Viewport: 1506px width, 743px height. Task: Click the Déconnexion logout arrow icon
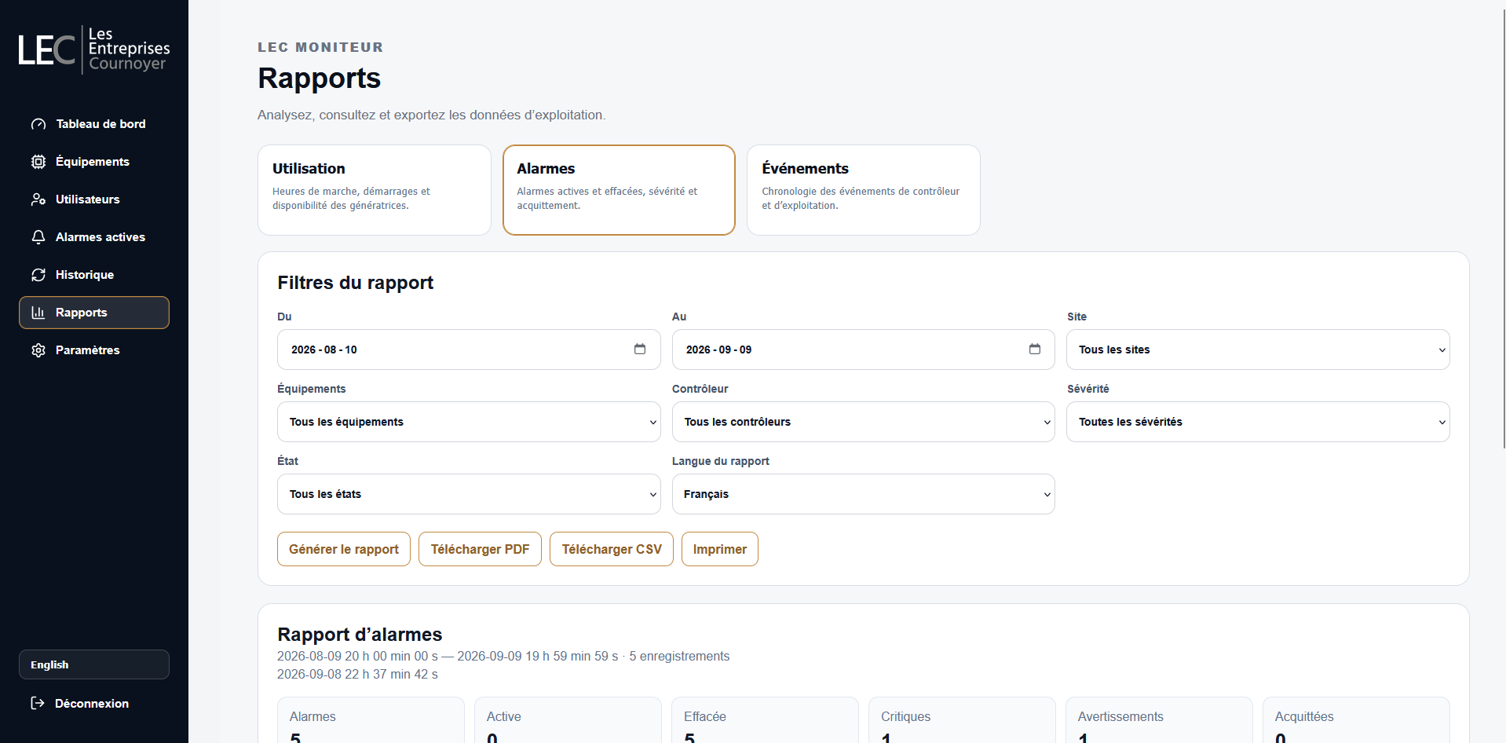click(x=38, y=703)
